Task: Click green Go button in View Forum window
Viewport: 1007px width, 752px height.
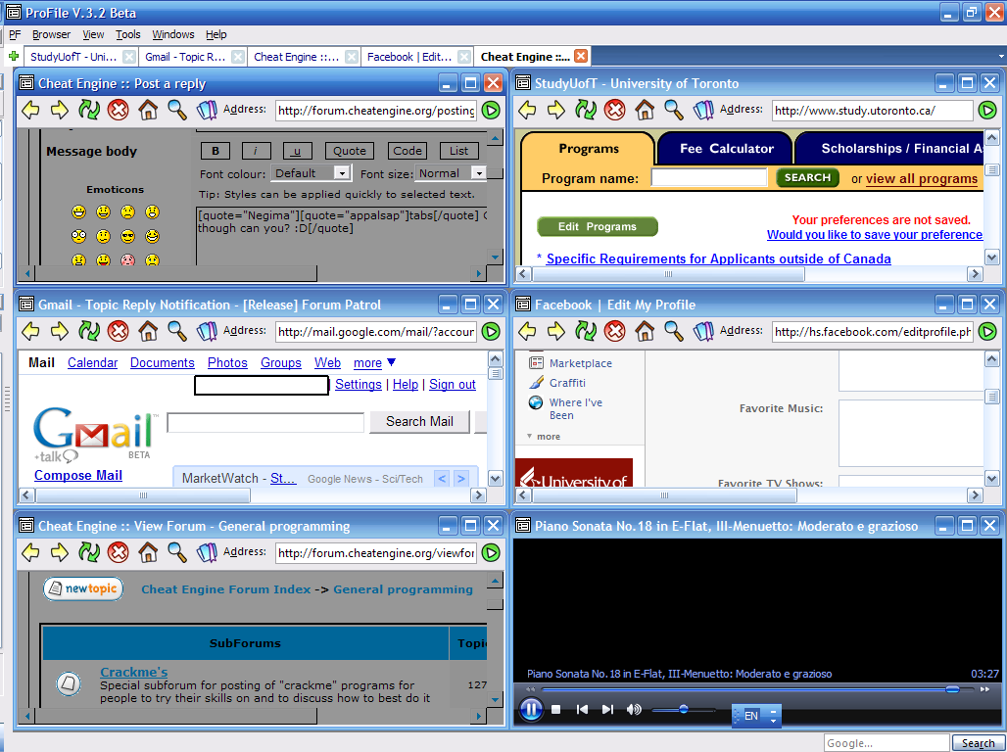Action: (491, 552)
